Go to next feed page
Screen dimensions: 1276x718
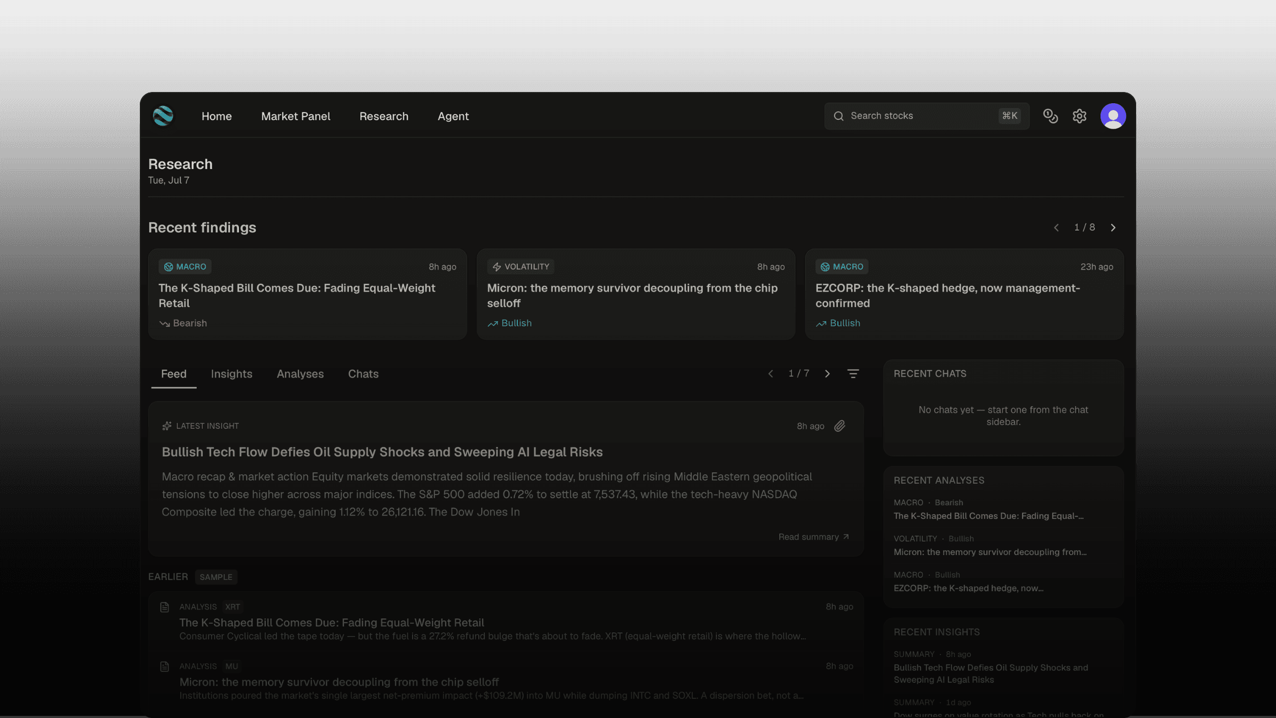click(827, 374)
